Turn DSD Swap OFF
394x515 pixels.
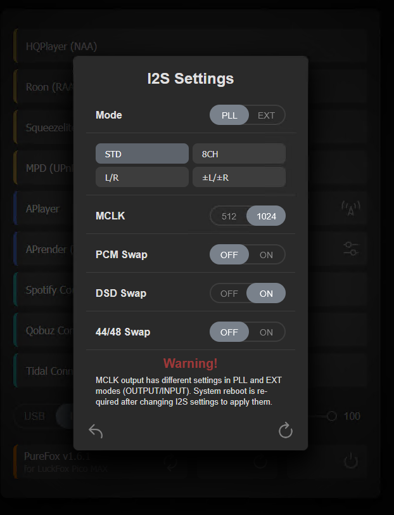tap(229, 294)
